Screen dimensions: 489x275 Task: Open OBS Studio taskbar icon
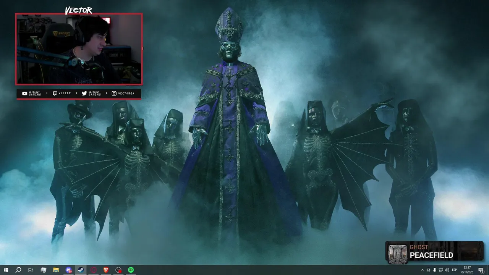click(118, 270)
